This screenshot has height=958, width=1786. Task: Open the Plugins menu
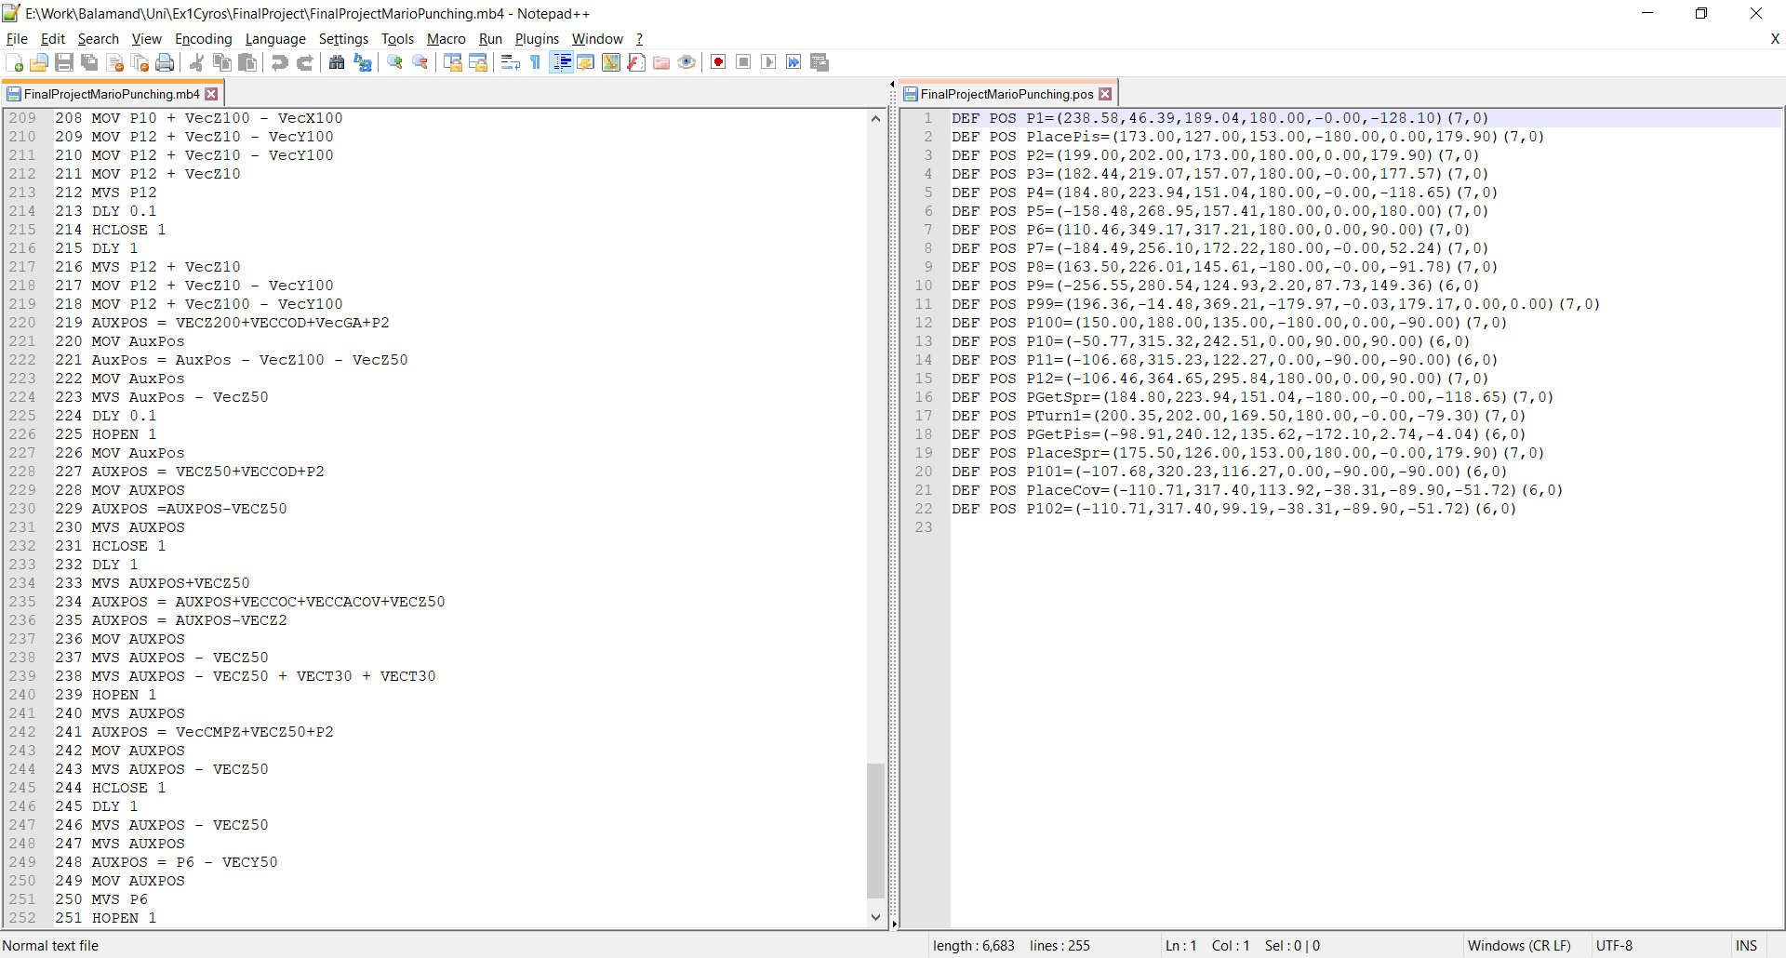538,39
